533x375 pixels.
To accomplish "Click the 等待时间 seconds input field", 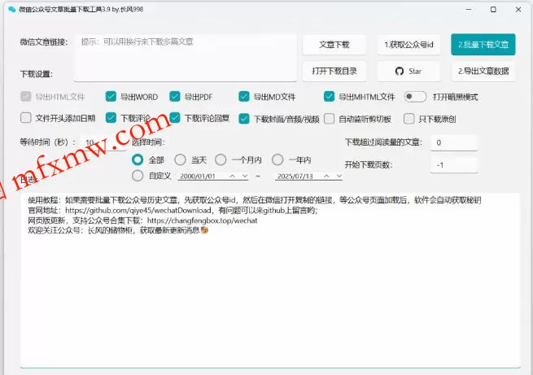I will pyautogui.click(x=103, y=142).
